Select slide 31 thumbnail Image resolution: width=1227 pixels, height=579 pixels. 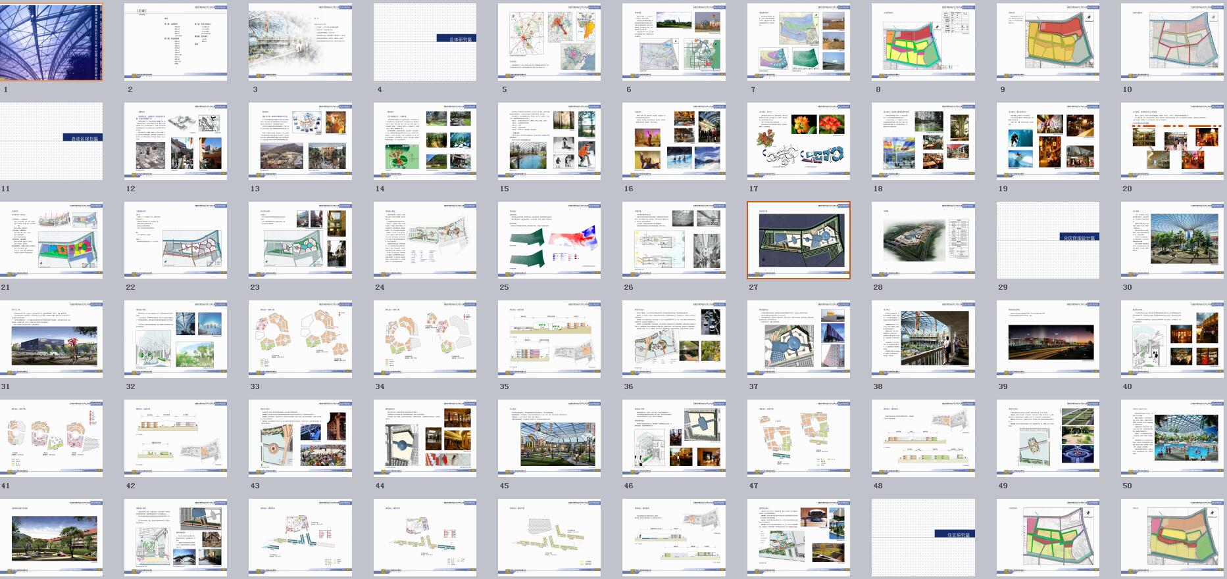51,339
